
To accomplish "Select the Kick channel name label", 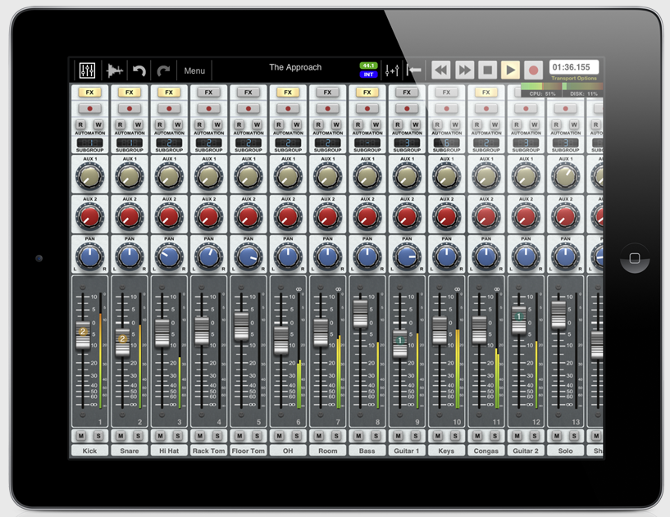I will [89, 451].
